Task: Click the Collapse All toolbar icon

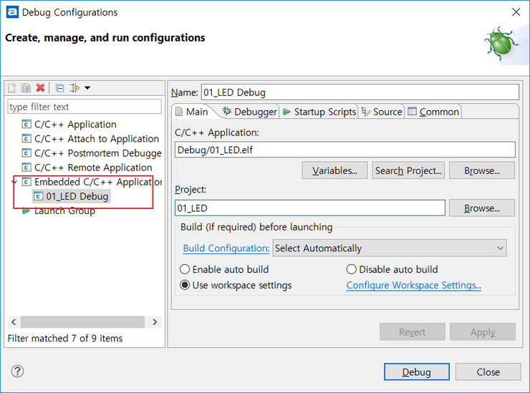Action: tap(60, 88)
